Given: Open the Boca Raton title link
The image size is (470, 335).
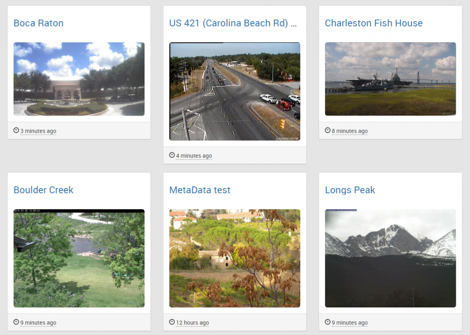Looking at the screenshot, I should tap(39, 23).
